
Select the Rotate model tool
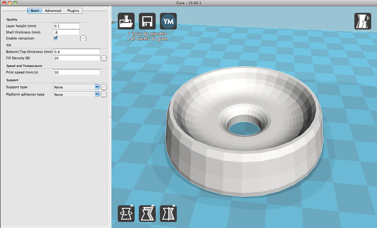[126, 213]
